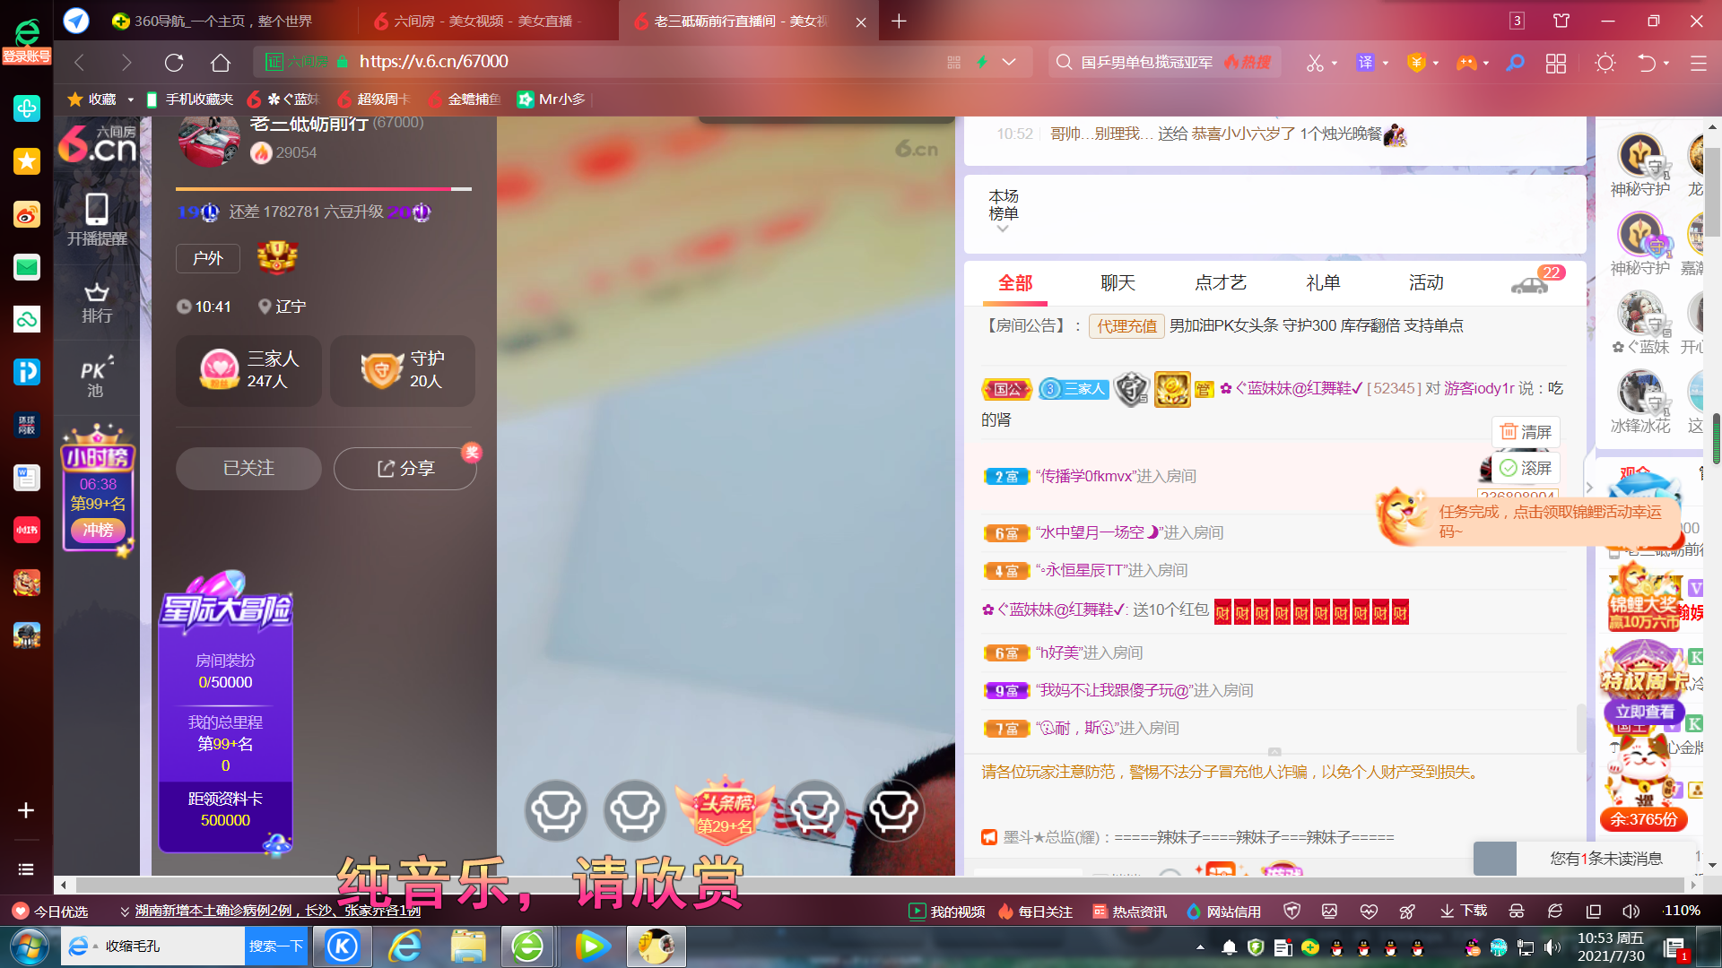The height and width of the screenshot is (968, 1722).
Task: Expand news ticker dropdown chevron
Action: point(125,912)
